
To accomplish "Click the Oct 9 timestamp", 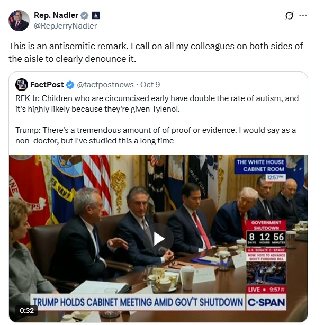I will [150, 85].
